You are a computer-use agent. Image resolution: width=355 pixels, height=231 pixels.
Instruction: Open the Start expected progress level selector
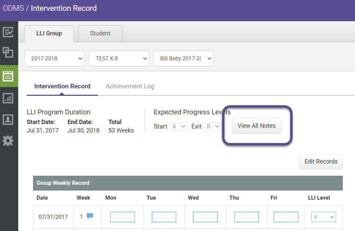click(179, 126)
